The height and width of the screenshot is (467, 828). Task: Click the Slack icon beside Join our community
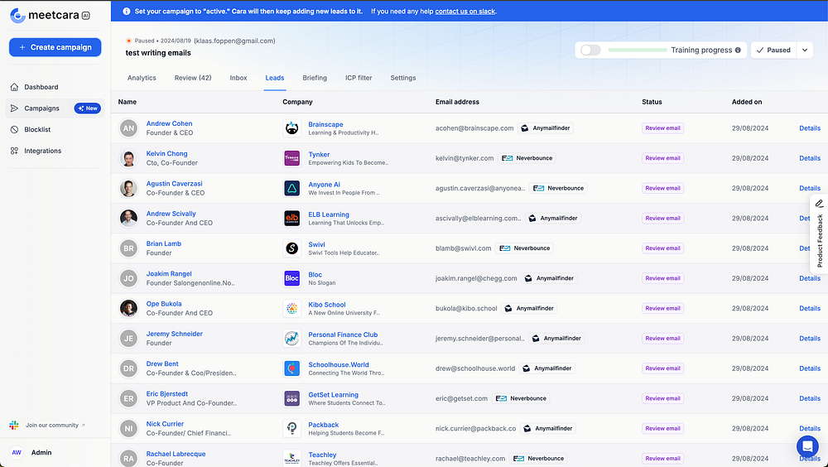click(x=14, y=425)
